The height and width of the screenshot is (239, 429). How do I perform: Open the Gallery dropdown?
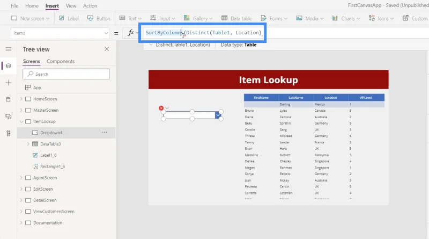pyautogui.click(x=198, y=18)
